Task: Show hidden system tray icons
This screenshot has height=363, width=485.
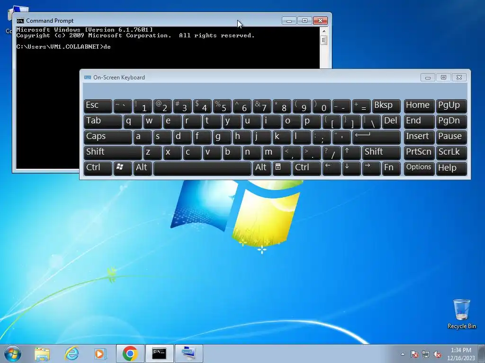Action: click(x=403, y=354)
